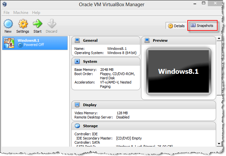Close the VirtualBox Manager window
This screenshot has height=156, width=226.
coord(215,3)
